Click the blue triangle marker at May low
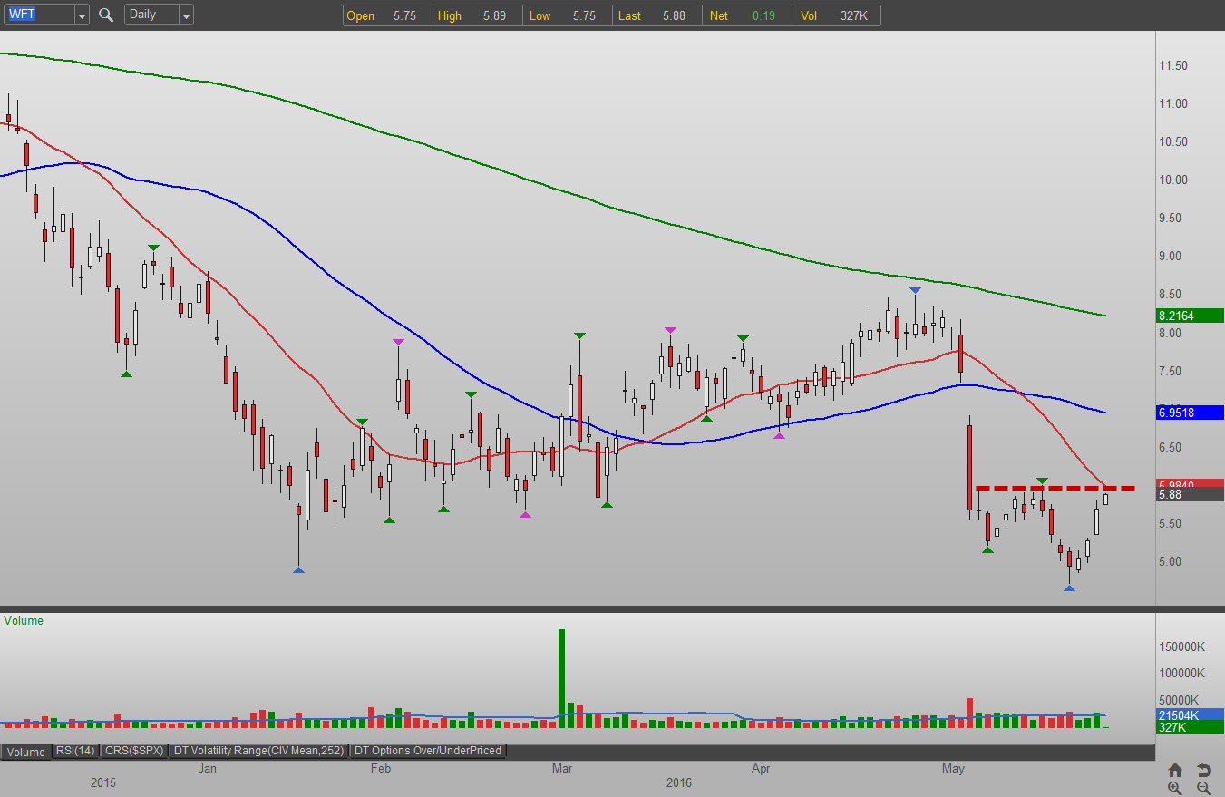 (1069, 588)
